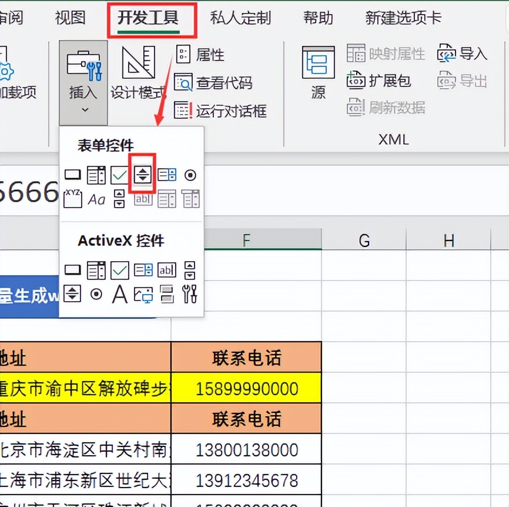Insert an ActiveX Label (A)
Image resolution: width=509 pixels, height=507 pixels.
pos(120,294)
